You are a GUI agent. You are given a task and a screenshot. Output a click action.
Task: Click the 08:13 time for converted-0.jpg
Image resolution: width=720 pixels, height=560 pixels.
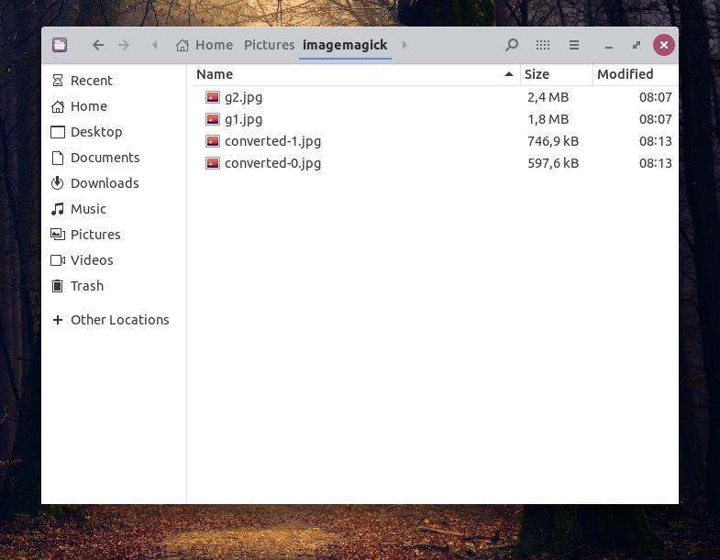655,163
